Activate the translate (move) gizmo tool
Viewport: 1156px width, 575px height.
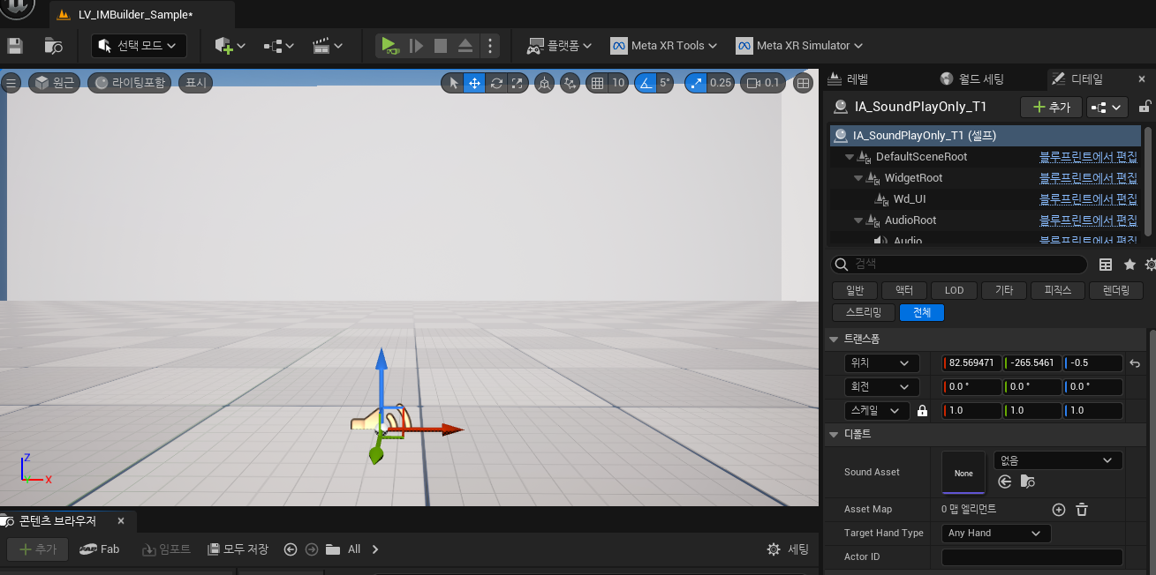[x=474, y=83]
